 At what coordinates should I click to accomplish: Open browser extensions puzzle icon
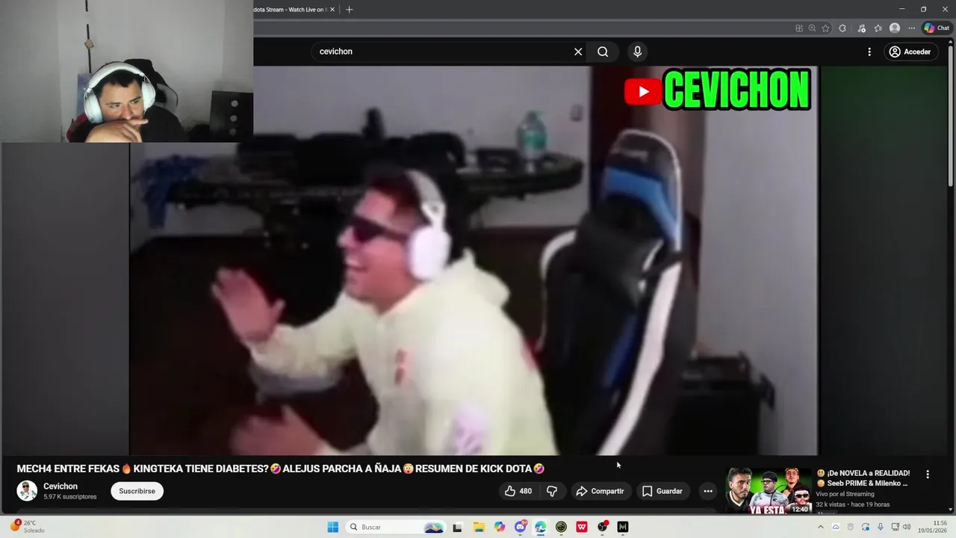(x=842, y=28)
